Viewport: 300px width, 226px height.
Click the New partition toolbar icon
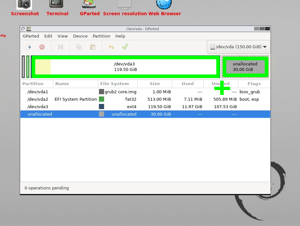coord(28,47)
